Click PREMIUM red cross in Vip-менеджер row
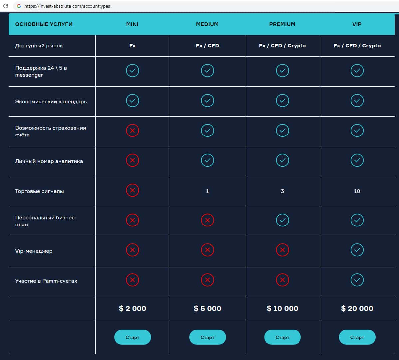 [282, 250]
